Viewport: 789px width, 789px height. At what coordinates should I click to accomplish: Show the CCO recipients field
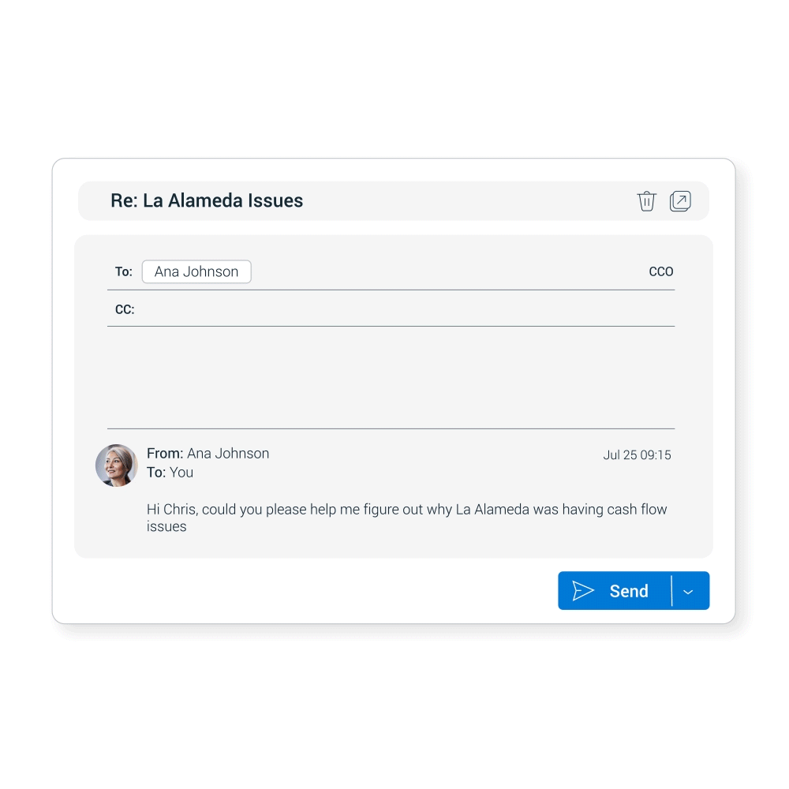660,271
